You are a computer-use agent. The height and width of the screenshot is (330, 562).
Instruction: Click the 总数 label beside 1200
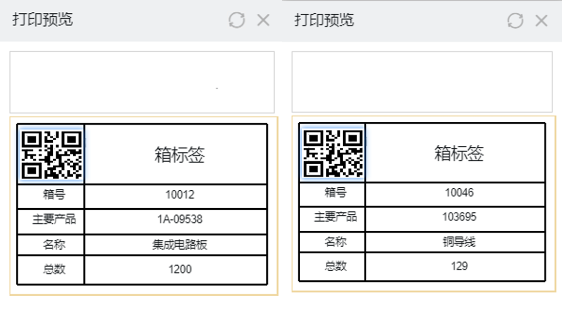[54, 269]
